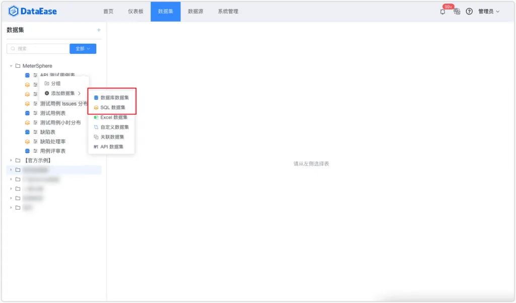This screenshot has width=516, height=303.
Task: Switch to the 仪表板 tab
Action: (x=136, y=12)
